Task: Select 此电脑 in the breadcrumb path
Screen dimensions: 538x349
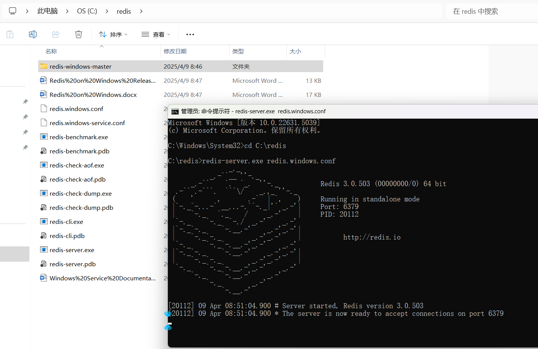Action: click(x=48, y=11)
